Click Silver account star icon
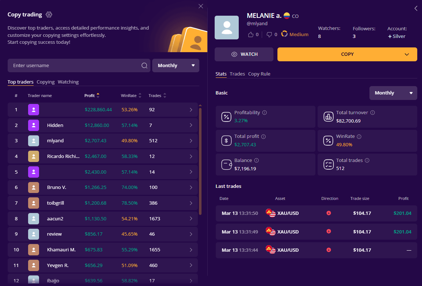422x286 pixels. coord(390,36)
